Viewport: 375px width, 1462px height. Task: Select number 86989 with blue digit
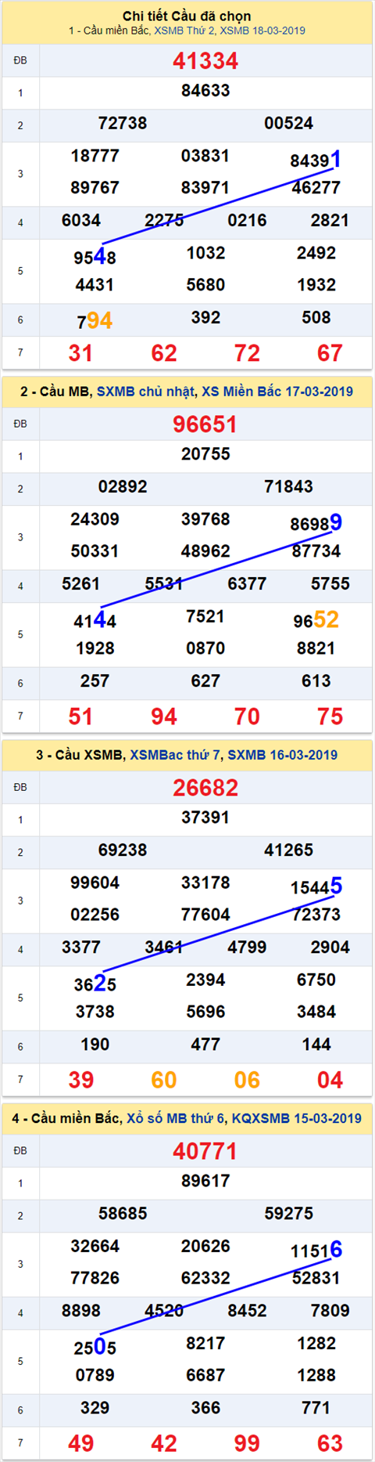[316, 523]
